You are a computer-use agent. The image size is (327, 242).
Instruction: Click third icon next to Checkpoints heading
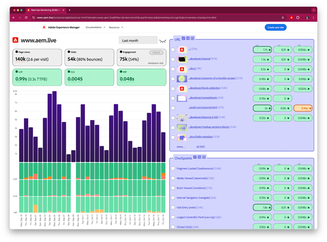pyautogui.click(x=204, y=157)
